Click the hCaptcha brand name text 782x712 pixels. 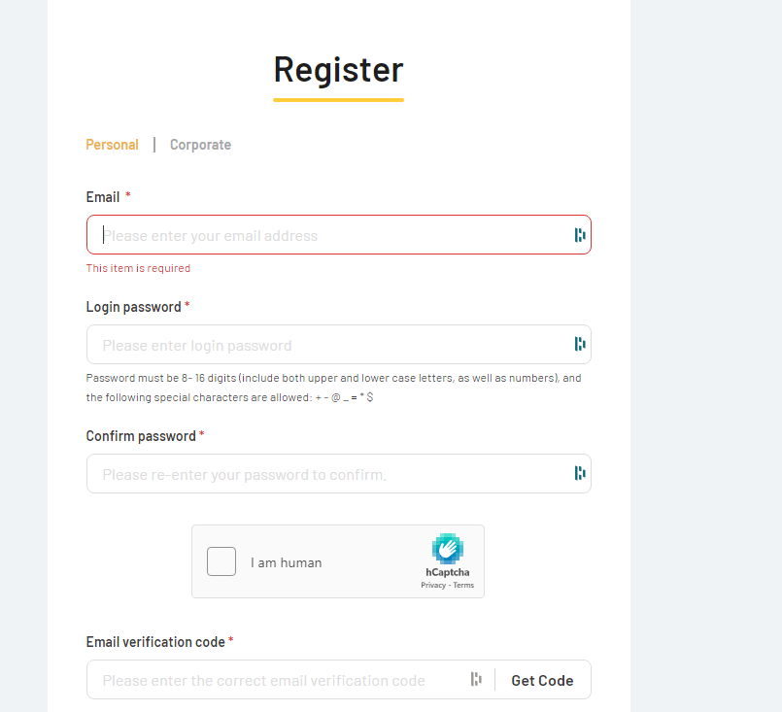[x=448, y=572]
